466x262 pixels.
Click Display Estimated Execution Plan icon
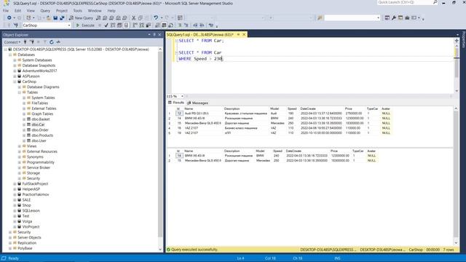(113, 25)
